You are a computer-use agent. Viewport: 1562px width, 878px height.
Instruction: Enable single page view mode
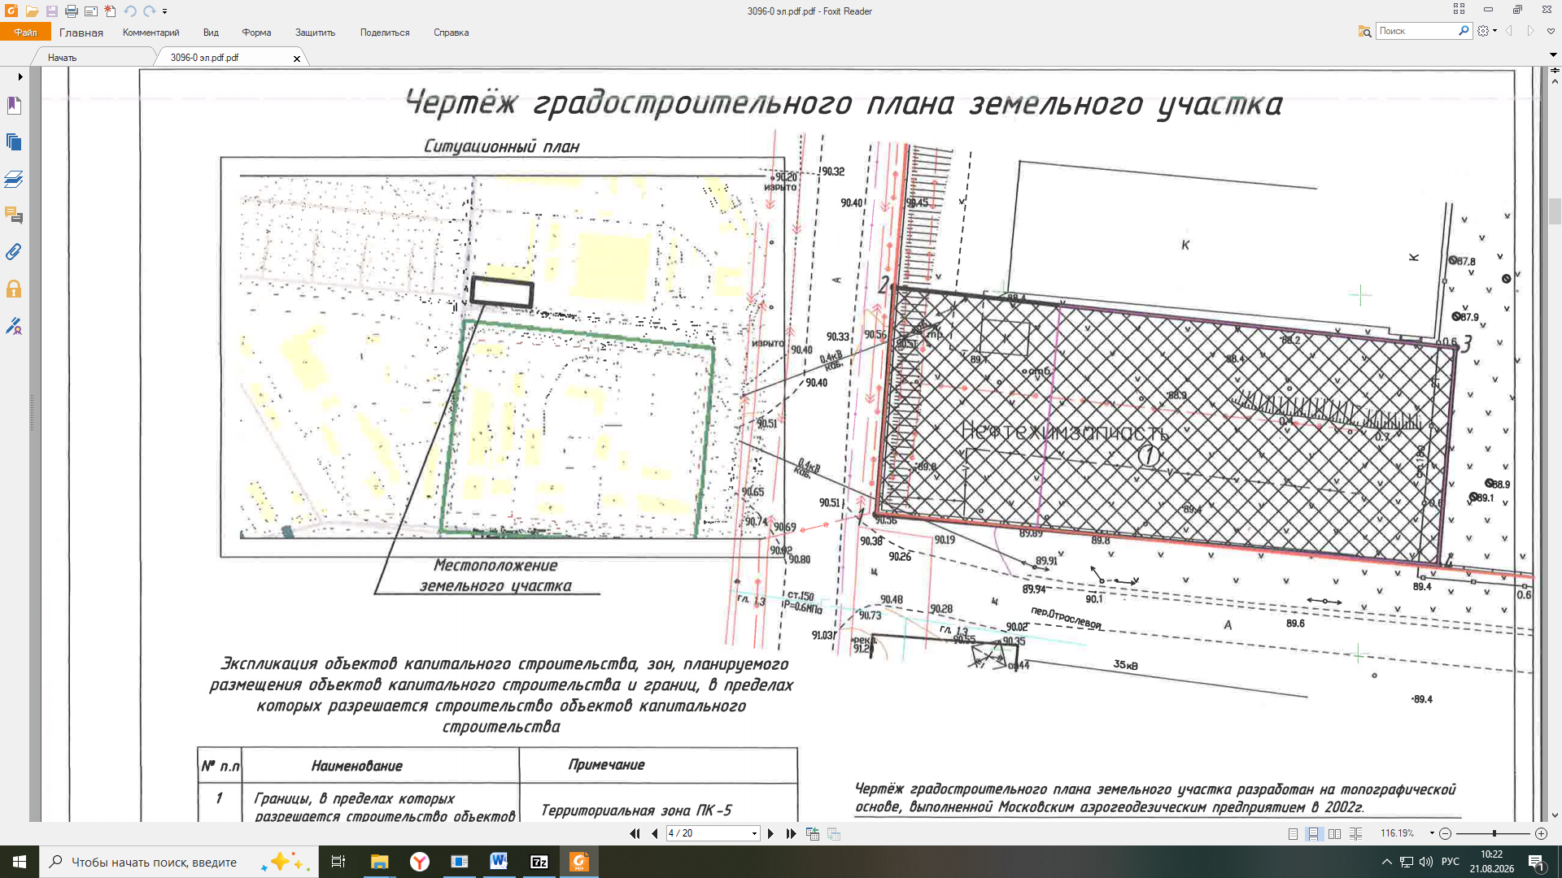point(1293,833)
